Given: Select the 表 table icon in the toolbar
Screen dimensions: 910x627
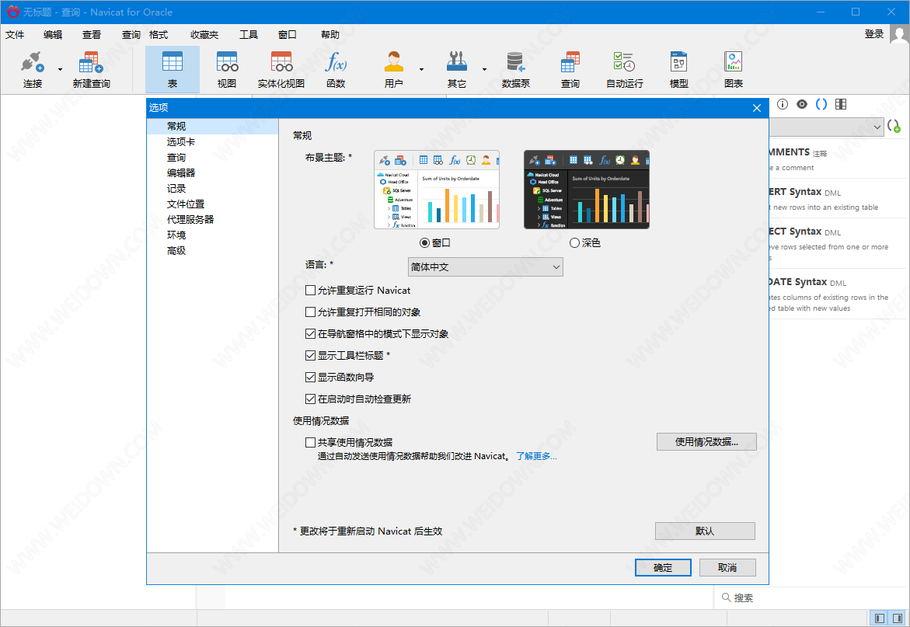Looking at the screenshot, I should tap(173, 61).
